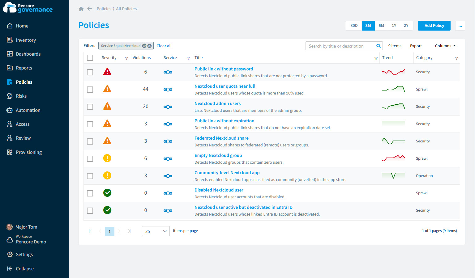Click the home breadcrumb icon

(81, 9)
